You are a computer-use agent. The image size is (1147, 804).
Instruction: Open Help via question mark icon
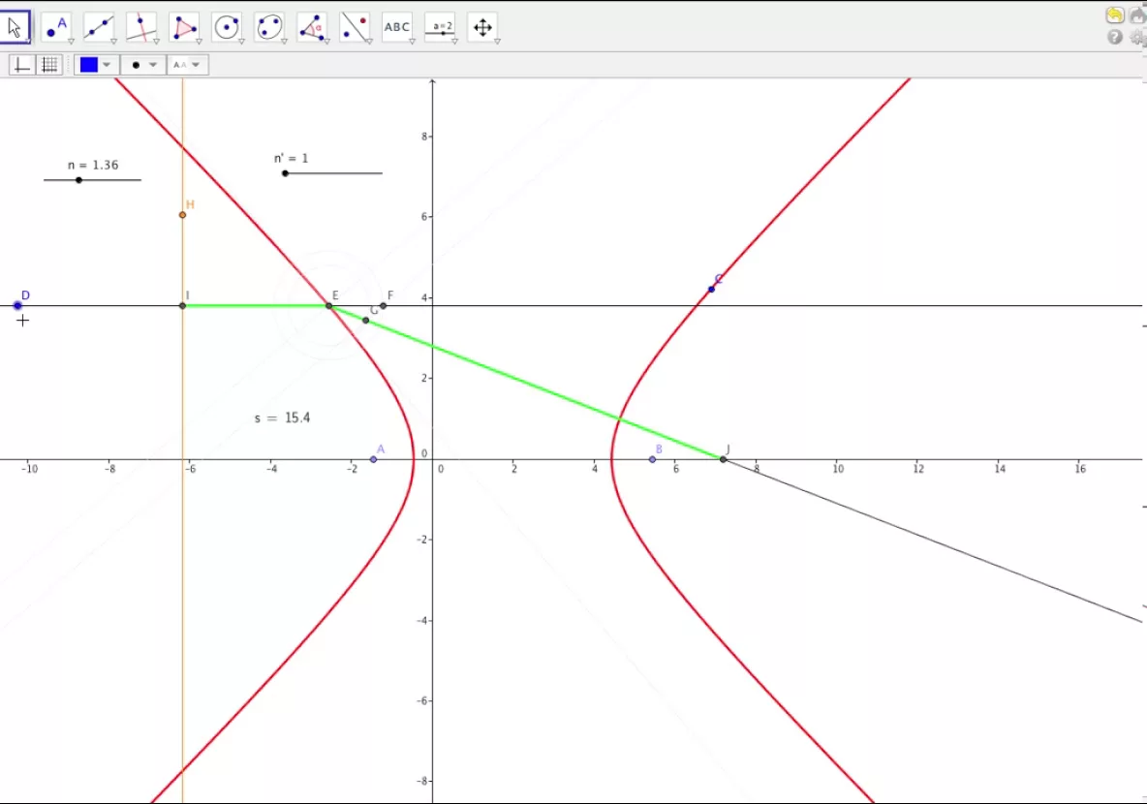click(x=1115, y=37)
